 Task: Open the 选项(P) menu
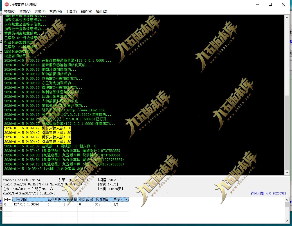pyautogui.click(x=40, y=11)
